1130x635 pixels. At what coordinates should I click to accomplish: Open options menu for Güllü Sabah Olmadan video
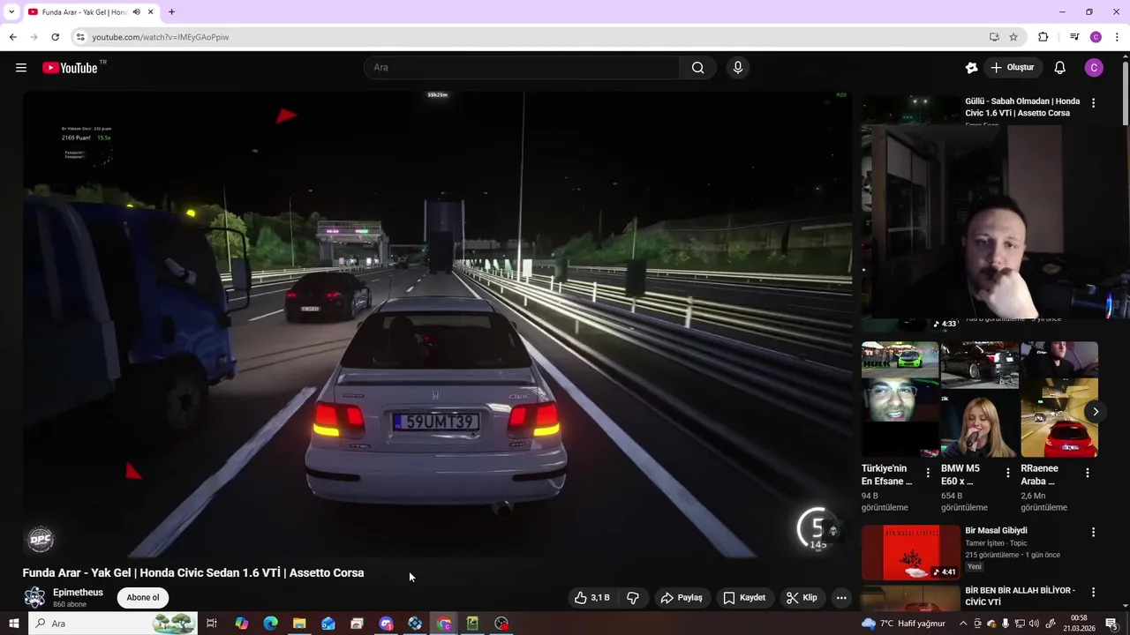(x=1093, y=103)
